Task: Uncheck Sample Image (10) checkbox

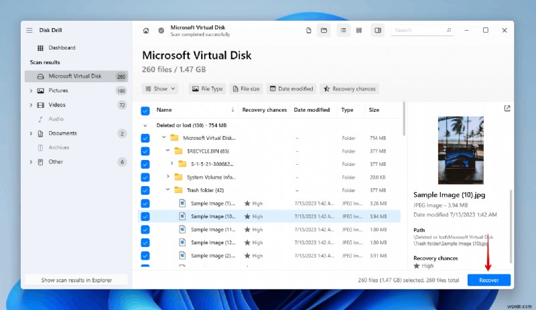Action: tap(145, 216)
